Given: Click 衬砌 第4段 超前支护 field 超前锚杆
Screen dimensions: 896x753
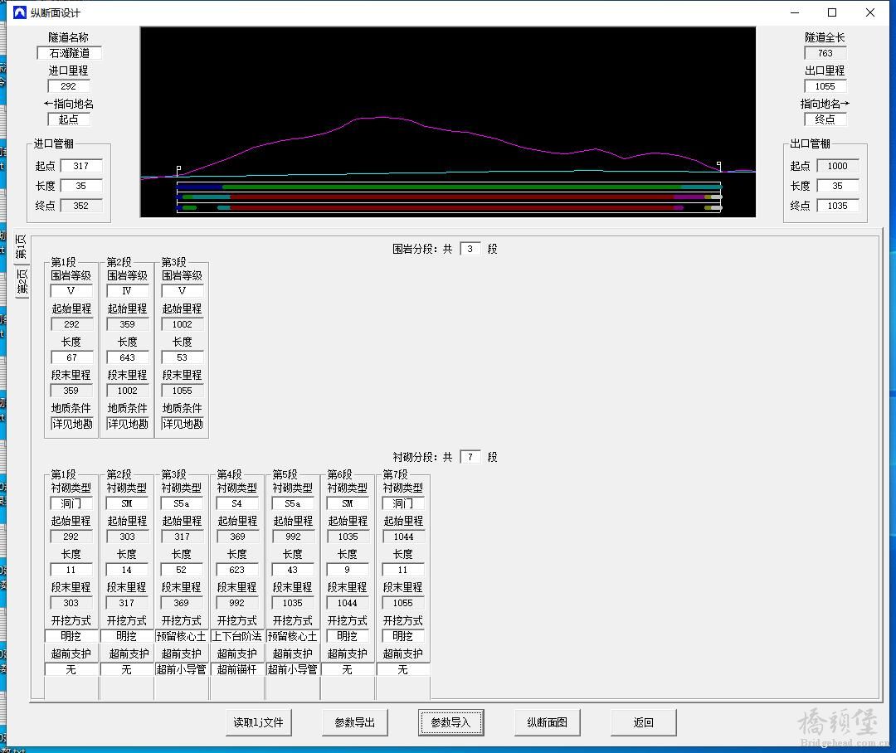Looking at the screenshot, I should [x=237, y=669].
